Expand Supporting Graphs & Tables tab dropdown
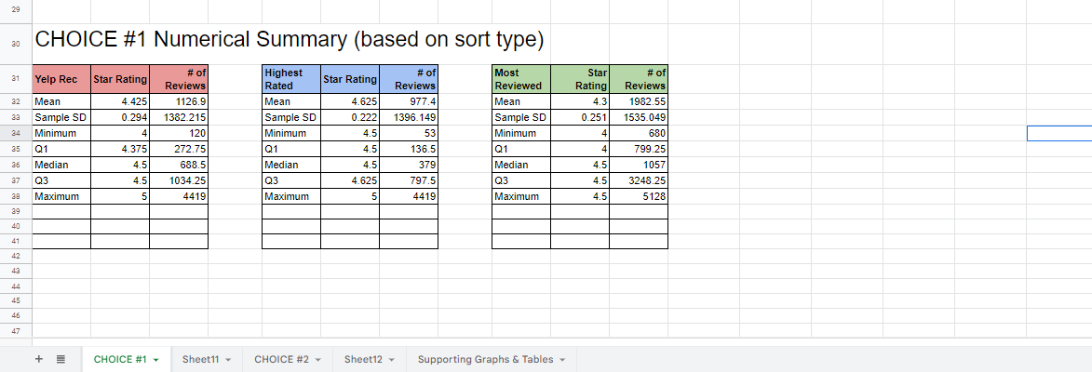The height and width of the screenshot is (372, 1092). click(562, 360)
